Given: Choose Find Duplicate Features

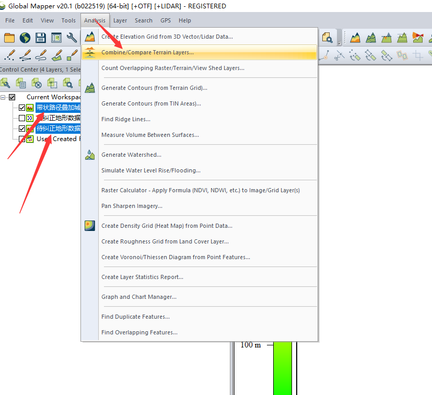Looking at the screenshot, I should click(x=199, y=317).
